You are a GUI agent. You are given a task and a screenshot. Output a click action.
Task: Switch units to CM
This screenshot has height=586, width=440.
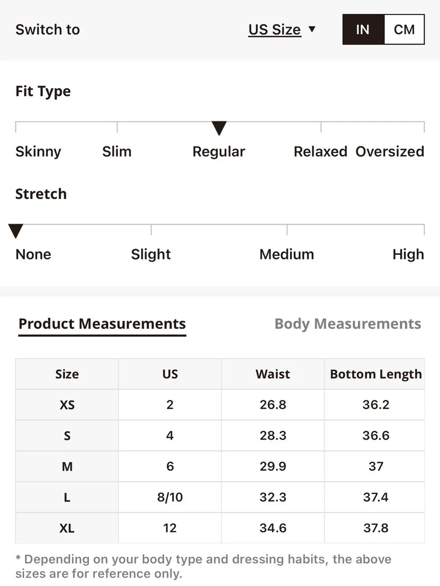tap(404, 30)
